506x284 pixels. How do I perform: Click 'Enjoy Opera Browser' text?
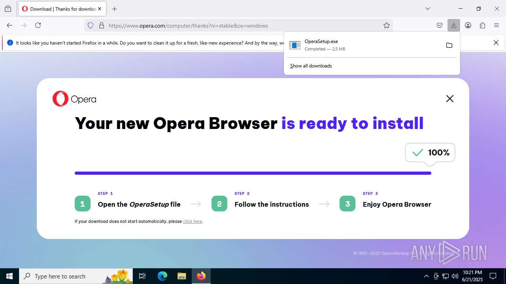point(397,204)
